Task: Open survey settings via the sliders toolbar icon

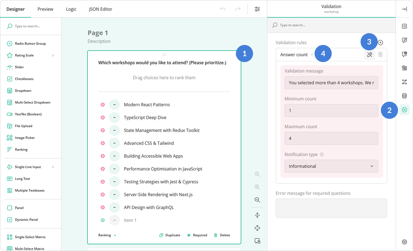Action: 257,9
